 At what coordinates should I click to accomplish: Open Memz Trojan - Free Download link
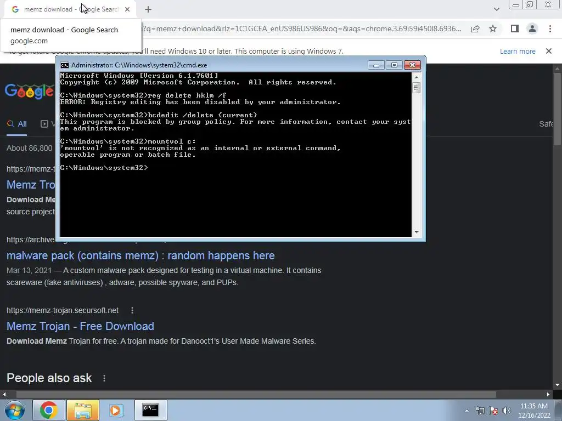tap(80, 326)
